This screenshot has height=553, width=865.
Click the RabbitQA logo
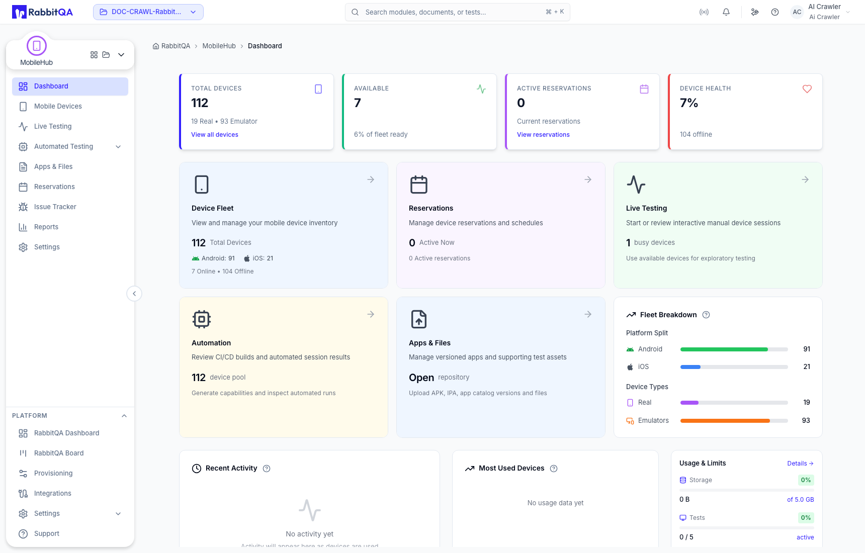42,12
